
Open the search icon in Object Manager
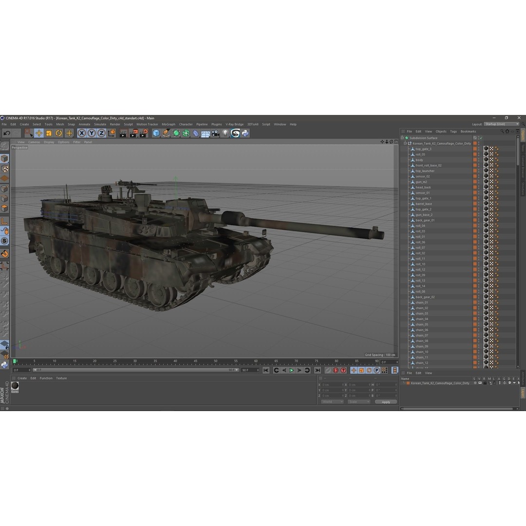(x=502, y=131)
